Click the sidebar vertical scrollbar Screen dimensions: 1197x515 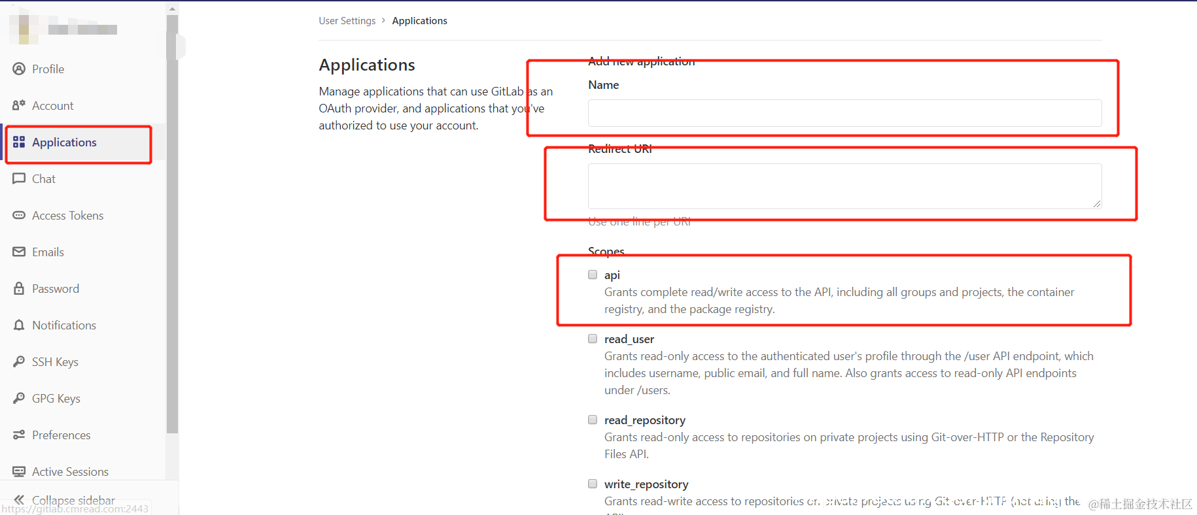pos(172,224)
